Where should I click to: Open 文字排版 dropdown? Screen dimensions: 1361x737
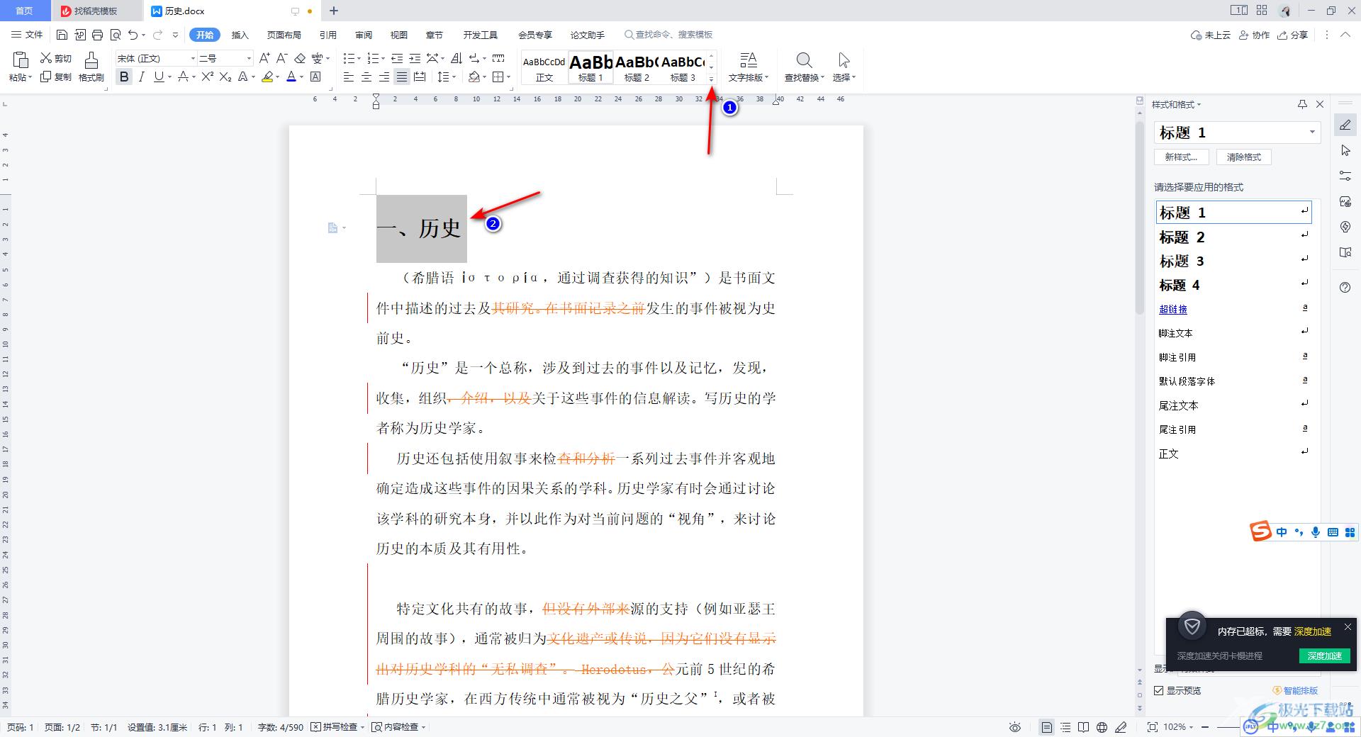coord(749,67)
